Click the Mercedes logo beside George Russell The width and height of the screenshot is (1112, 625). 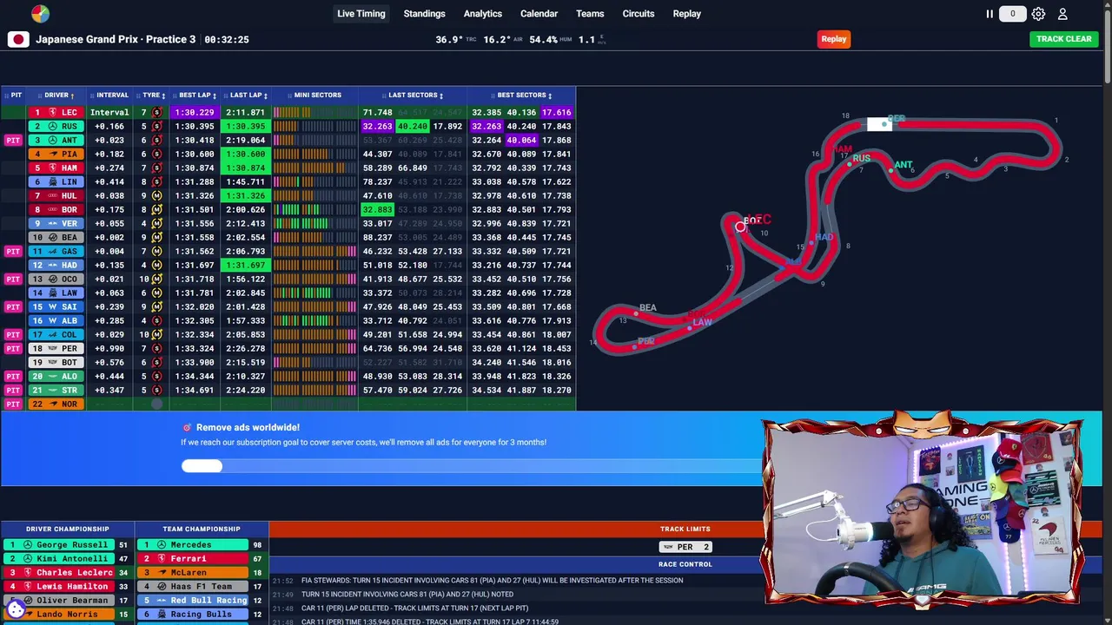(x=27, y=545)
